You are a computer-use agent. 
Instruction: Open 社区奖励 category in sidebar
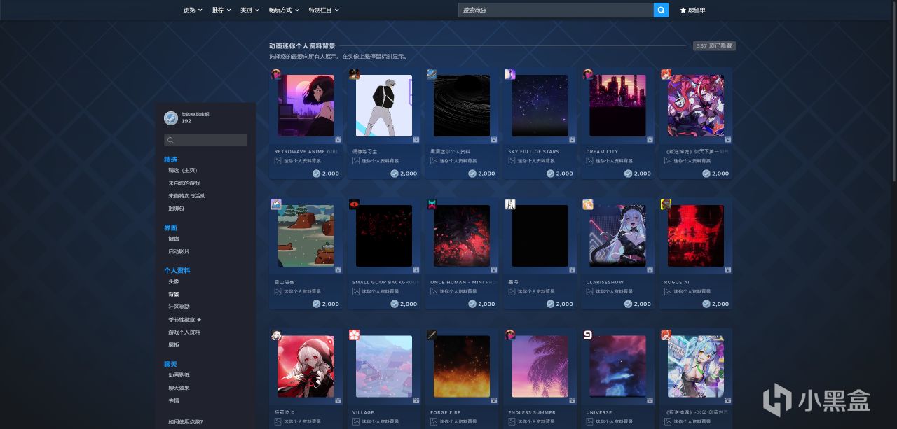[x=179, y=307]
